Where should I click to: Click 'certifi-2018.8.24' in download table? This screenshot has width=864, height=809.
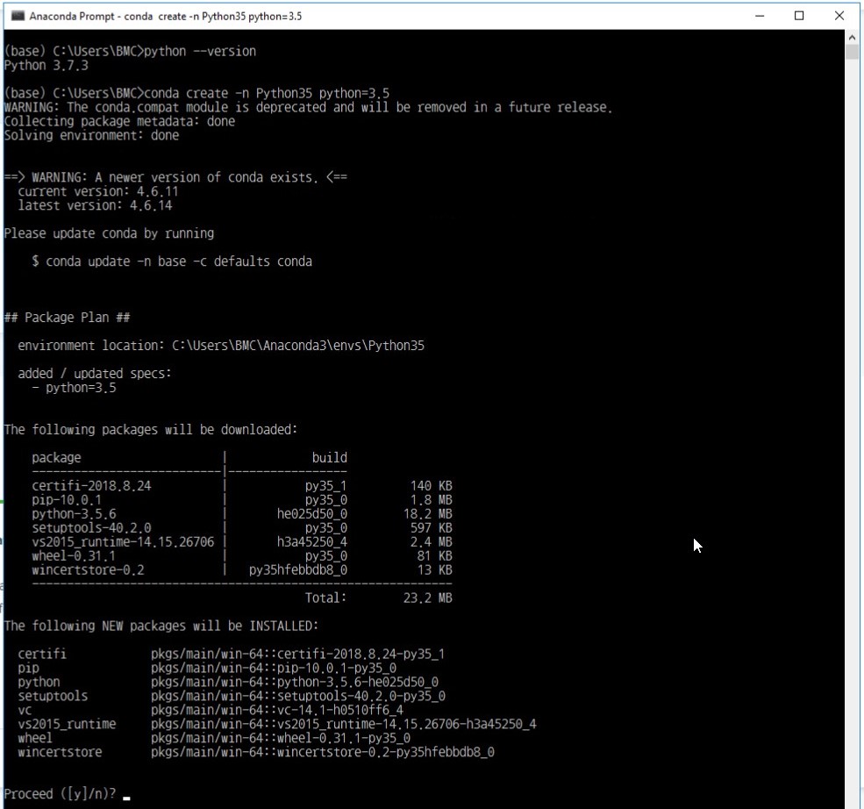[91, 485]
